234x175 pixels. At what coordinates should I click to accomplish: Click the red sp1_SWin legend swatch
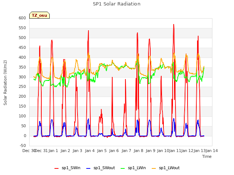click(x=57, y=168)
